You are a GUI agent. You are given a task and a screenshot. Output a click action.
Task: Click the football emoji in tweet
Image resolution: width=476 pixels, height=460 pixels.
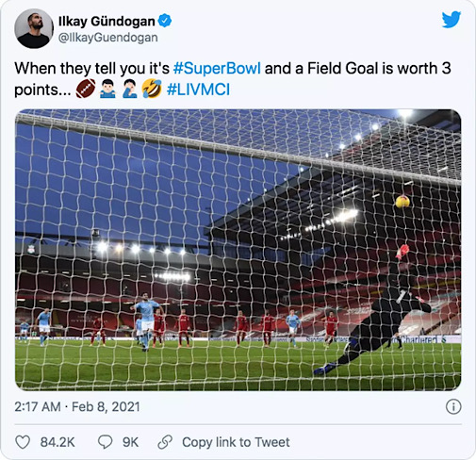point(86,89)
